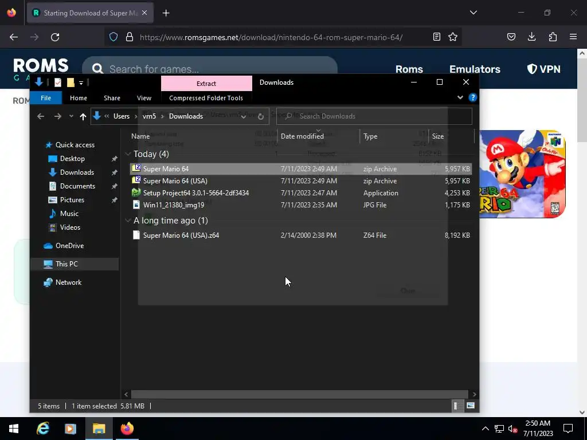
Task: Show hidden system tray icons
Action: [x=485, y=429]
